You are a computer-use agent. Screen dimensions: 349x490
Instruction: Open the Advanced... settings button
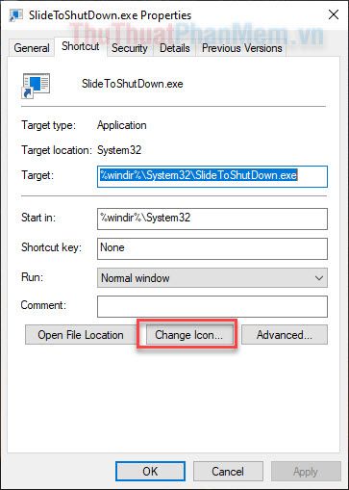(285, 335)
